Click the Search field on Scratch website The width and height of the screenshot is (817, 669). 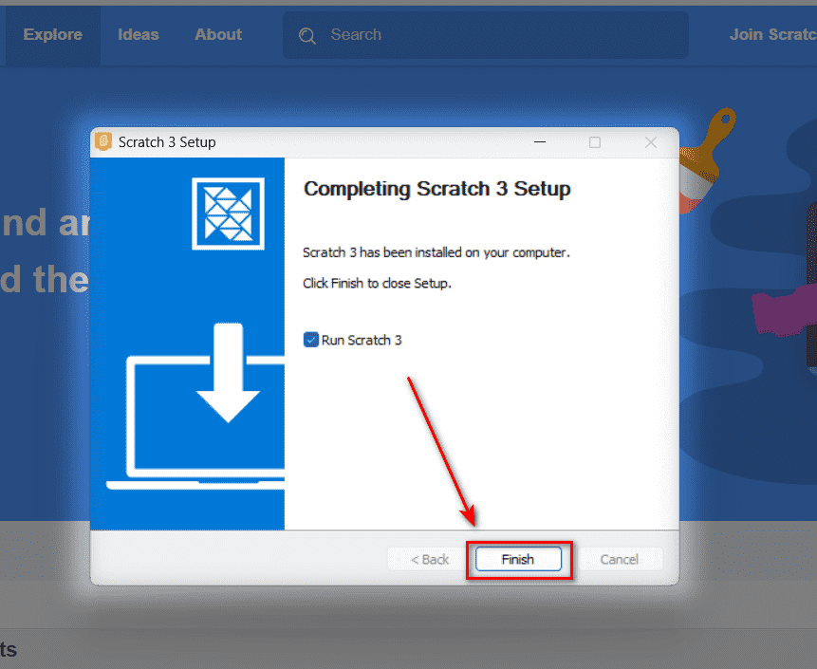point(485,35)
